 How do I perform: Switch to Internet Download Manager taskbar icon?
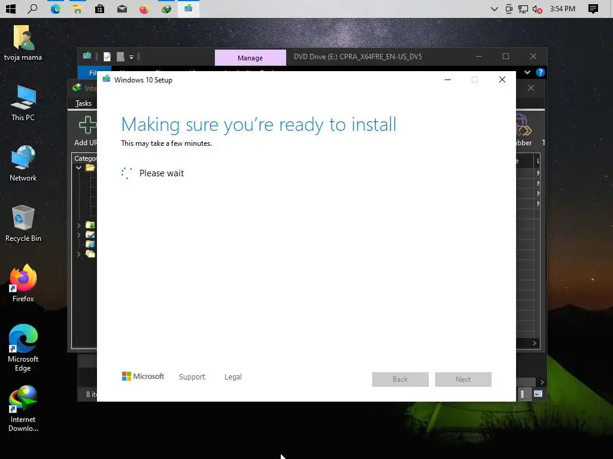pyautogui.click(x=166, y=8)
